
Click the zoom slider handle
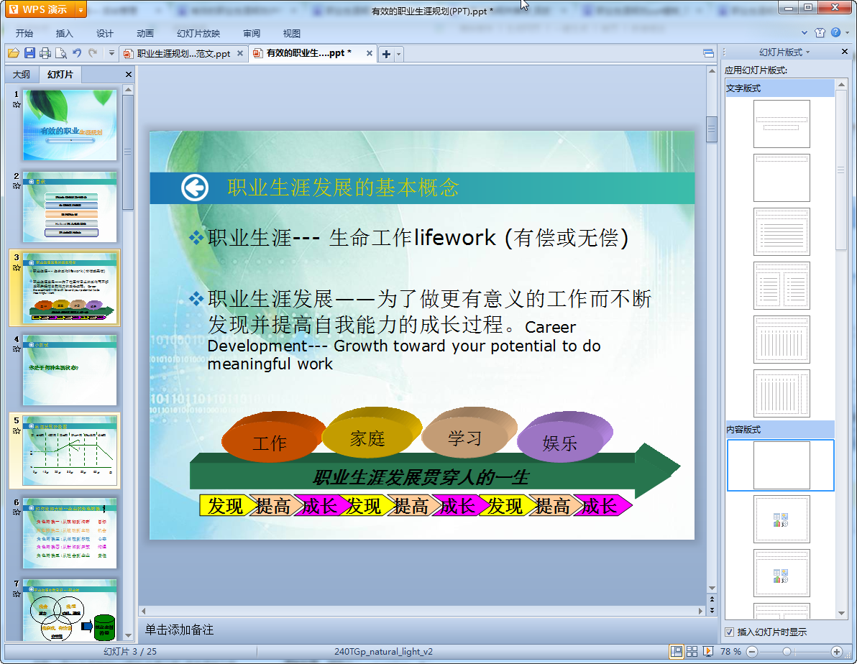click(787, 651)
